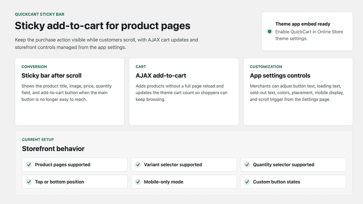Screen dimensions: 363x204
Task: Click the 'App settings controls' card heading
Action: click(x=280, y=76)
